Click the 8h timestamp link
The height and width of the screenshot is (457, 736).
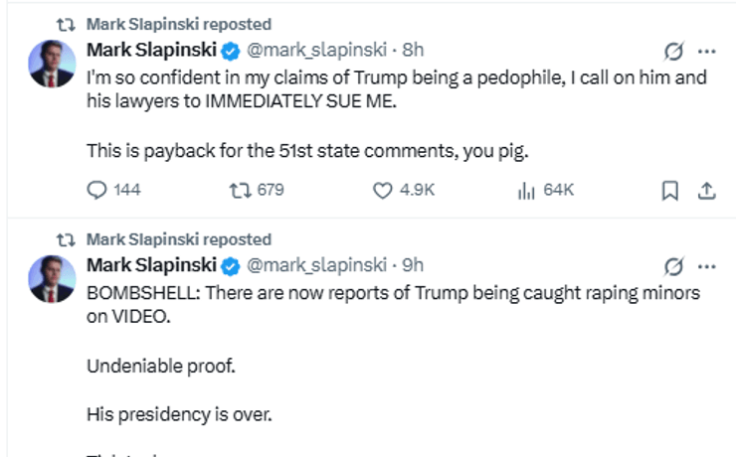pyautogui.click(x=413, y=49)
